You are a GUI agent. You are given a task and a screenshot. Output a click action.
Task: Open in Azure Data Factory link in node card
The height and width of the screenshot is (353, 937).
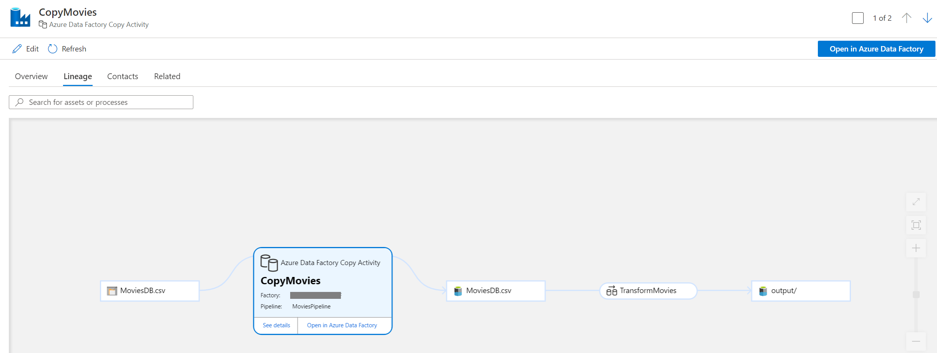coord(342,325)
